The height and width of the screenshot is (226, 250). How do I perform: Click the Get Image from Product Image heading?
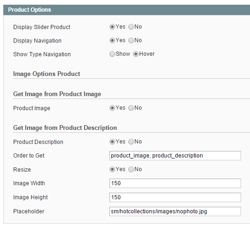coord(57,94)
